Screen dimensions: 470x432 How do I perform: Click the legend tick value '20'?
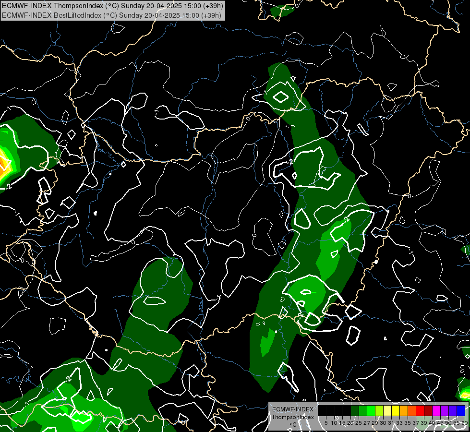350,423
